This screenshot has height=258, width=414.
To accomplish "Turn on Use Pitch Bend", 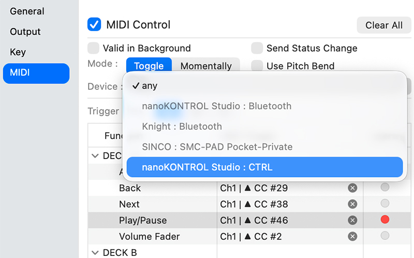I will (257, 66).
